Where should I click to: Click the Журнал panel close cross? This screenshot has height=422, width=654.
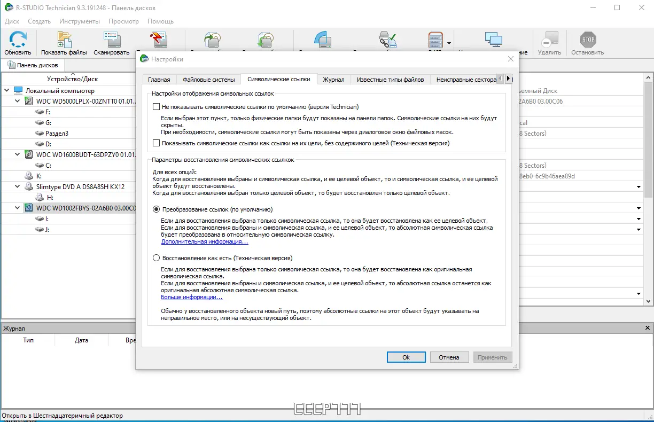pyautogui.click(x=648, y=327)
